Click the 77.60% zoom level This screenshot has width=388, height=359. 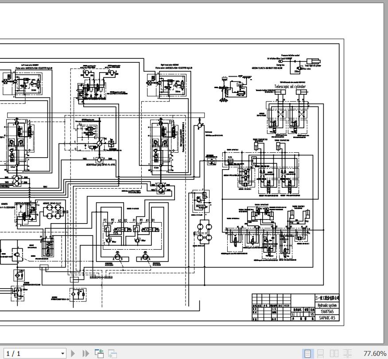tap(374, 353)
